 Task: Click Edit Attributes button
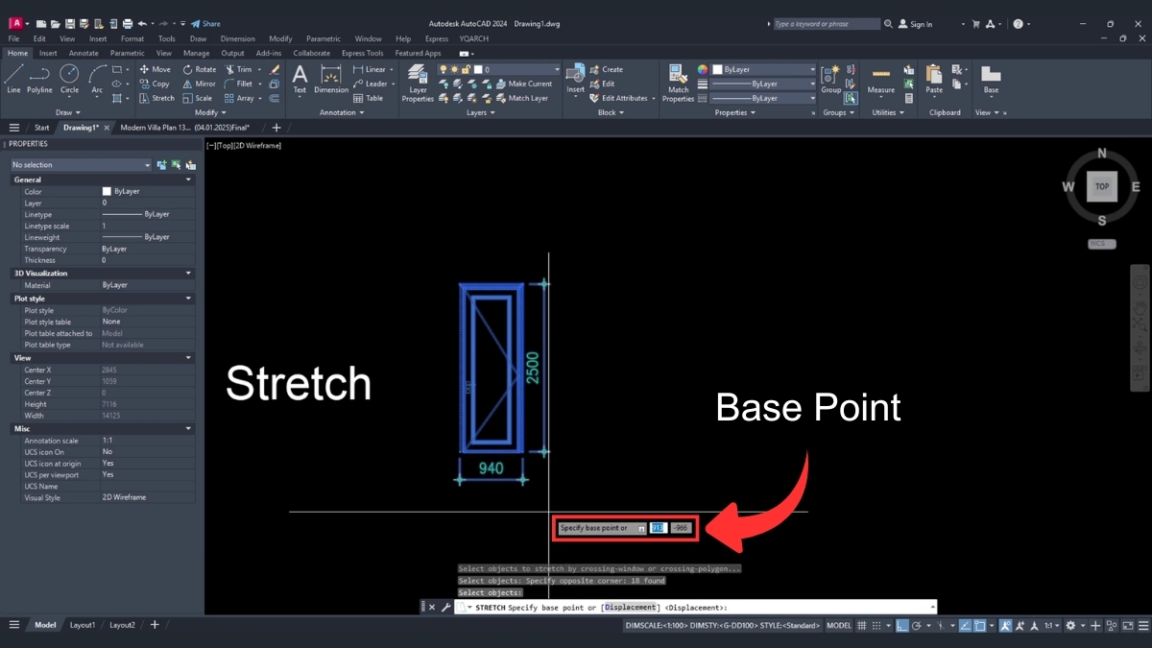(618, 98)
